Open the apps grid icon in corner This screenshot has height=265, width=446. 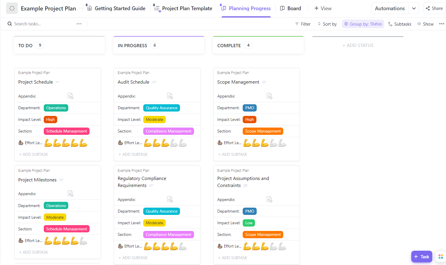pyautogui.click(x=440, y=257)
